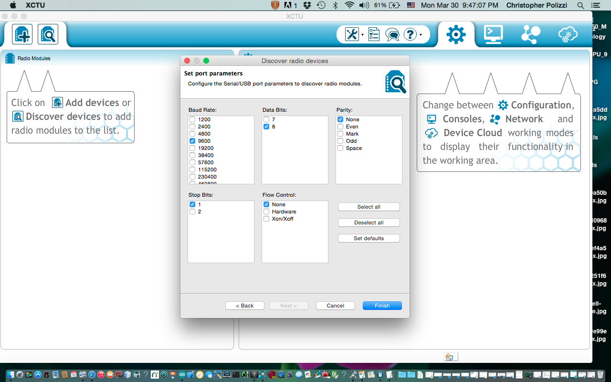Viewport: 611px width, 382px height.
Task: Enable the 38400 baud rate checkbox
Action: 192,155
